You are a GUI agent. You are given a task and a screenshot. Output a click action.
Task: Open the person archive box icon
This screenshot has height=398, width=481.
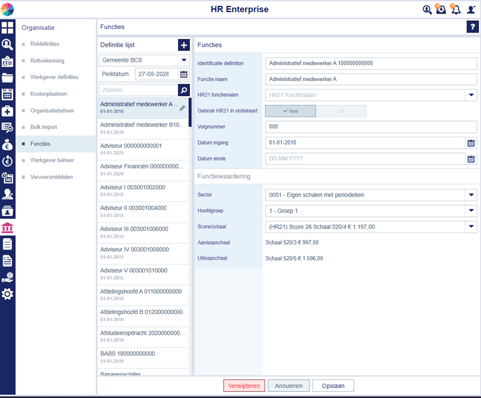click(7, 211)
